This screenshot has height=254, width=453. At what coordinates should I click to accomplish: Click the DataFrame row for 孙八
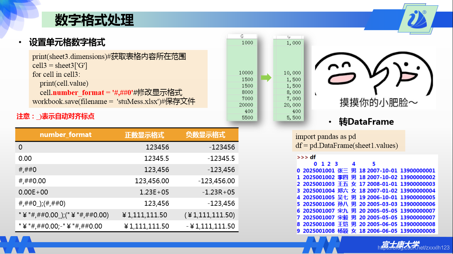coord(366,204)
